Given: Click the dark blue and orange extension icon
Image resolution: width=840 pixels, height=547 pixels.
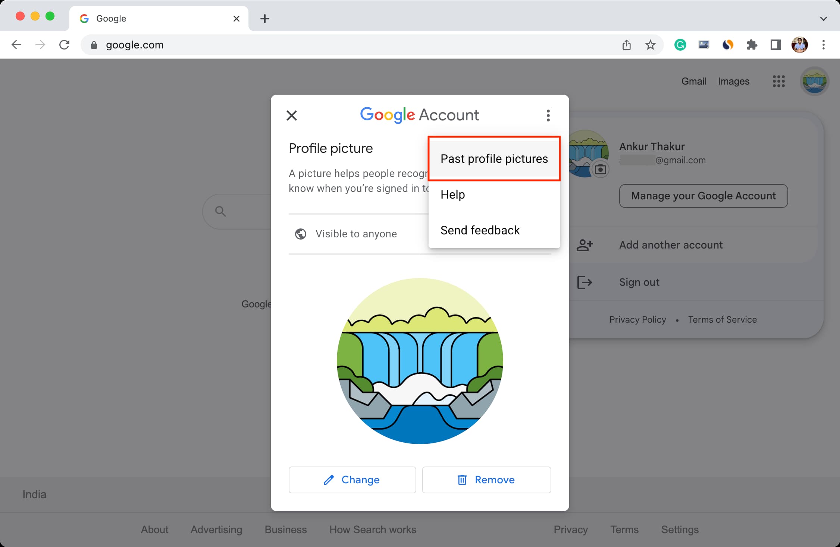Looking at the screenshot, I should coord(728,45).
